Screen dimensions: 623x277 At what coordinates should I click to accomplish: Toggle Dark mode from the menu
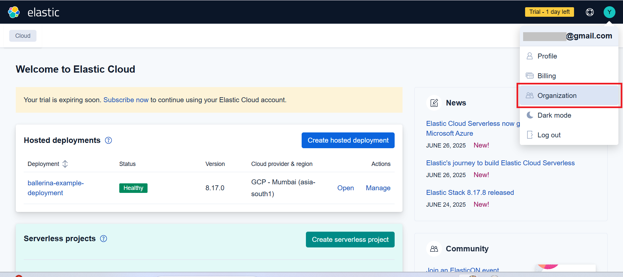point(569,115)
